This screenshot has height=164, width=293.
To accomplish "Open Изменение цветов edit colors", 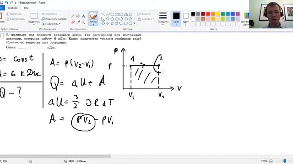I will point(245,19).
